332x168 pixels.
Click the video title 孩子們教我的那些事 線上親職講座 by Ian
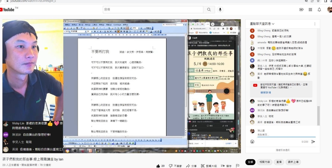pyautogui.click(x=33, y=159)
